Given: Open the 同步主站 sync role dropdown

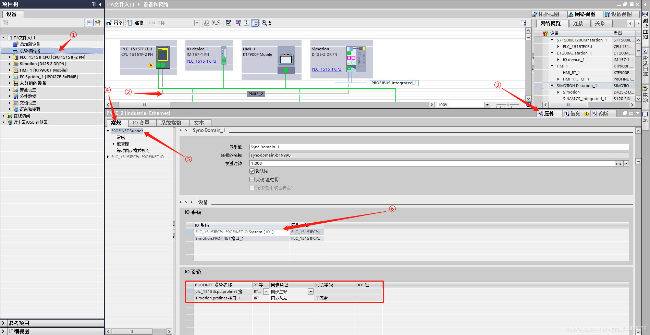Looking at the screenshot, I should coord(311,291).
